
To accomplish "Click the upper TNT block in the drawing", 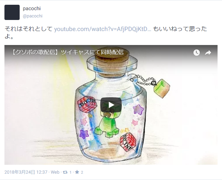I will point(87,104).
